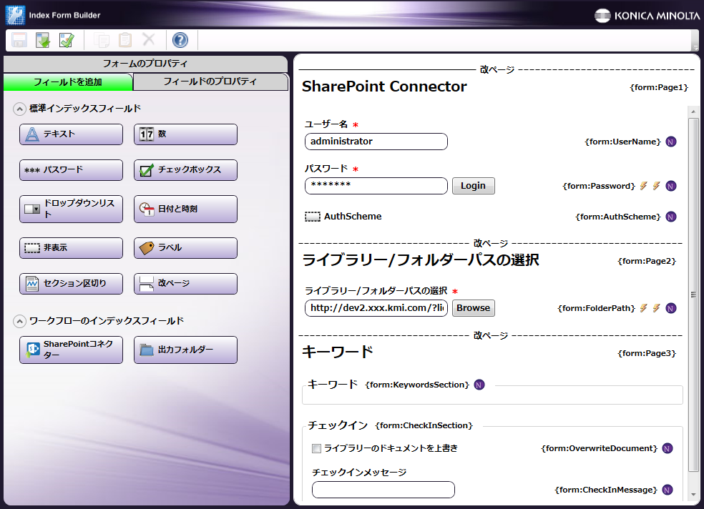Click the Browse button
Viewport: 704px width, 509px height.
click(473, 308)
